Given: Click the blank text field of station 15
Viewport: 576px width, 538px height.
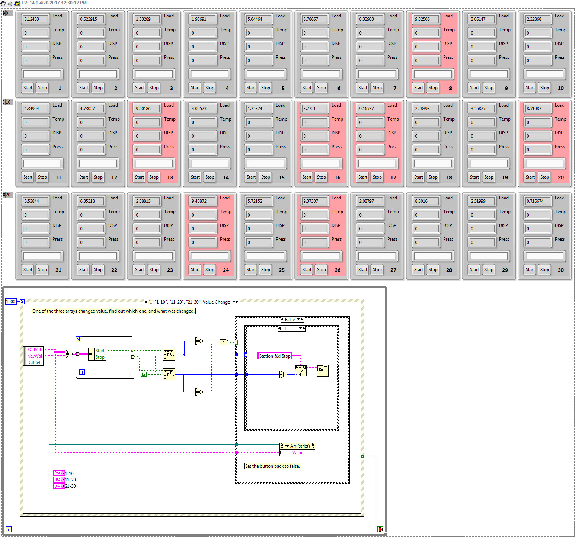Looking at the screenshot, I should 266,163.
